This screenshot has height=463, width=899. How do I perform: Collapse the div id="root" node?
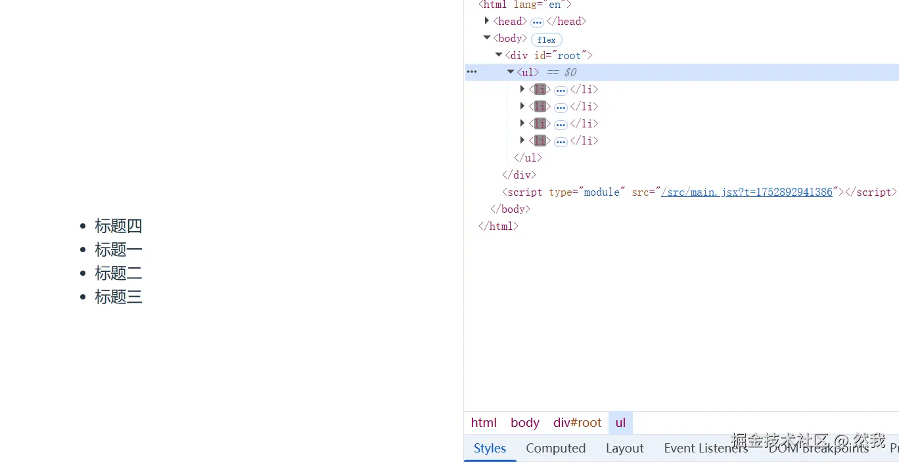point(499,55)
